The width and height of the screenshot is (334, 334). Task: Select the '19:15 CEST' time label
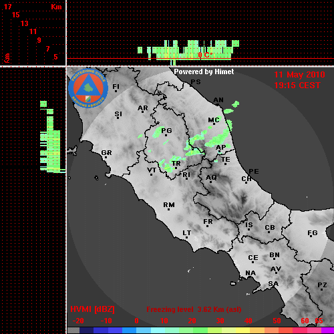point(297,86)
